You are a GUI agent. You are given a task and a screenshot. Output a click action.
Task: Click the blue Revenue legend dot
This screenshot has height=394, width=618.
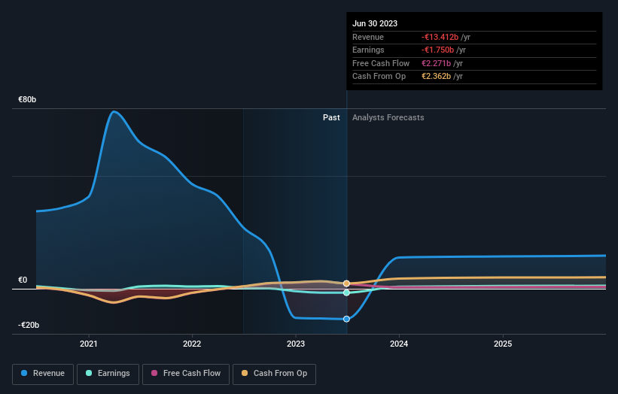coord(24,373)
